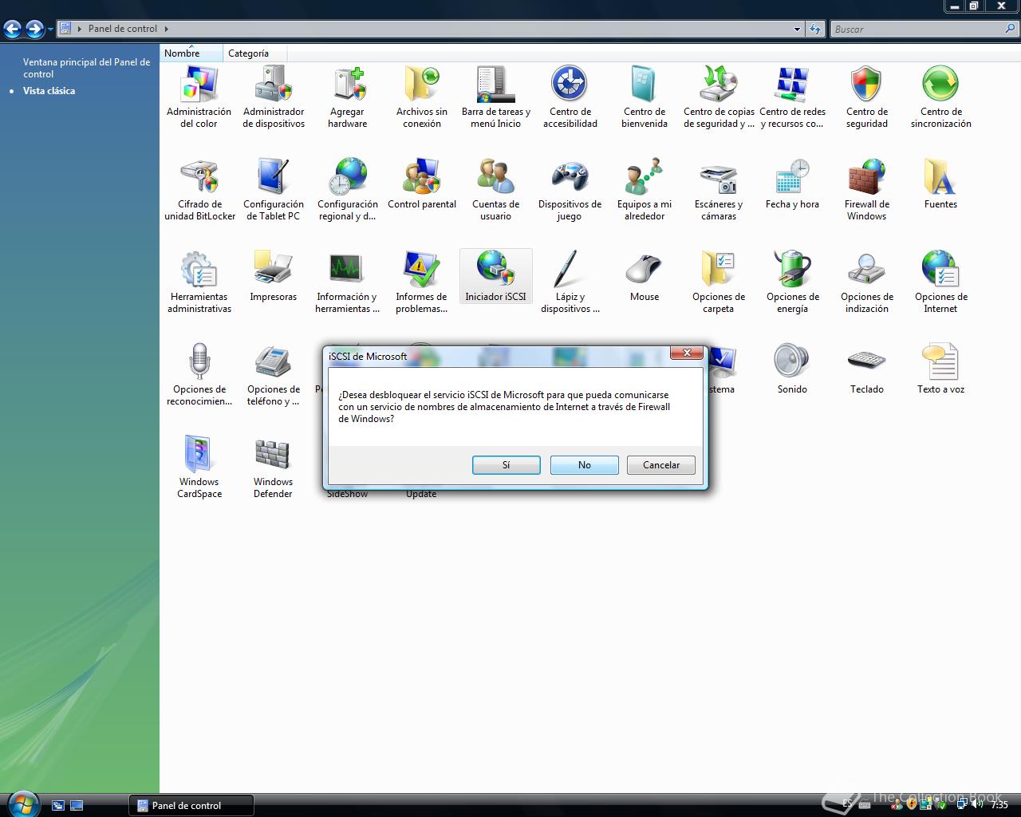Viewport: 1021px width, 817px height.
Task: Click No in iSCSI dialog
Action: pos(585,465)
